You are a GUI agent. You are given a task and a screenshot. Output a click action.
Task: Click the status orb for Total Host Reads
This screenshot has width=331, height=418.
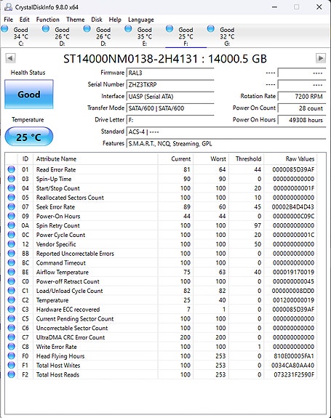12,374
